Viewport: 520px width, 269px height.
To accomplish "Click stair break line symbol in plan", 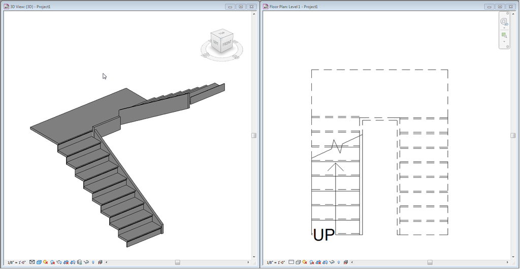I will 337,146.
